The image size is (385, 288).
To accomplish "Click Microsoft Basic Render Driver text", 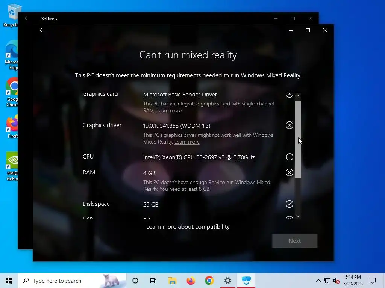I will click(180, 94).
